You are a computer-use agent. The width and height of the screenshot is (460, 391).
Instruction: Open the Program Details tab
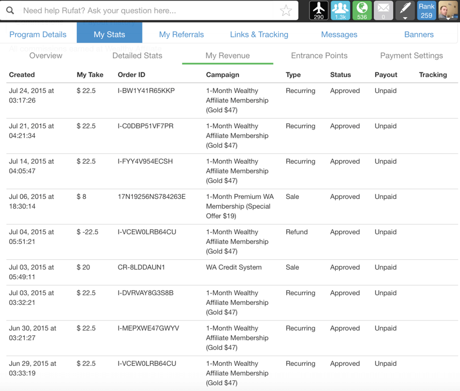tap(38, 34)
